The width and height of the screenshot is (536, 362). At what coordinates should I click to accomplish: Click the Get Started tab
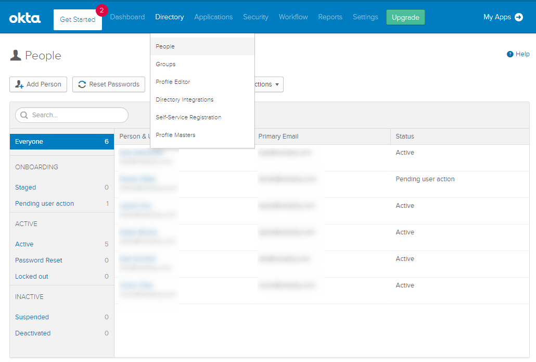point(78,19)
